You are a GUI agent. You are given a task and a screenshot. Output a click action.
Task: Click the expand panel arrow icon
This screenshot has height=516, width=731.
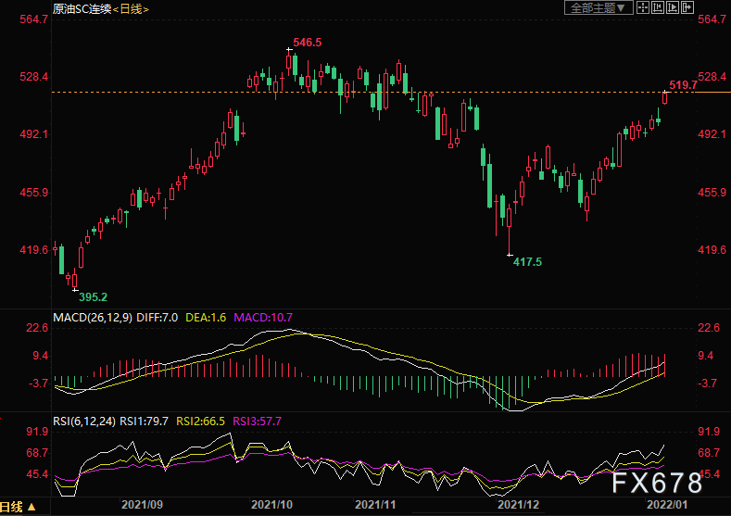pyautogui.click(x=687, y=7)
